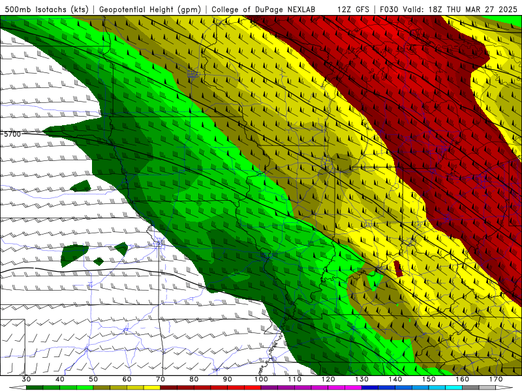Click the dark red 70-75 kt legend swatch

pyautogui.click(x=169, y=388)
